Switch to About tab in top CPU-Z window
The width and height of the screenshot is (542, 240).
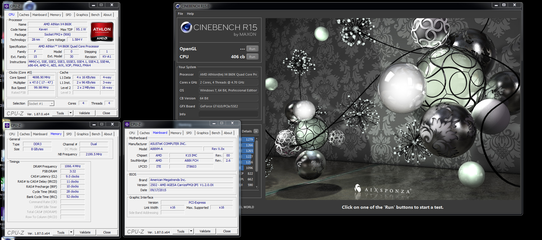[107, 15]
